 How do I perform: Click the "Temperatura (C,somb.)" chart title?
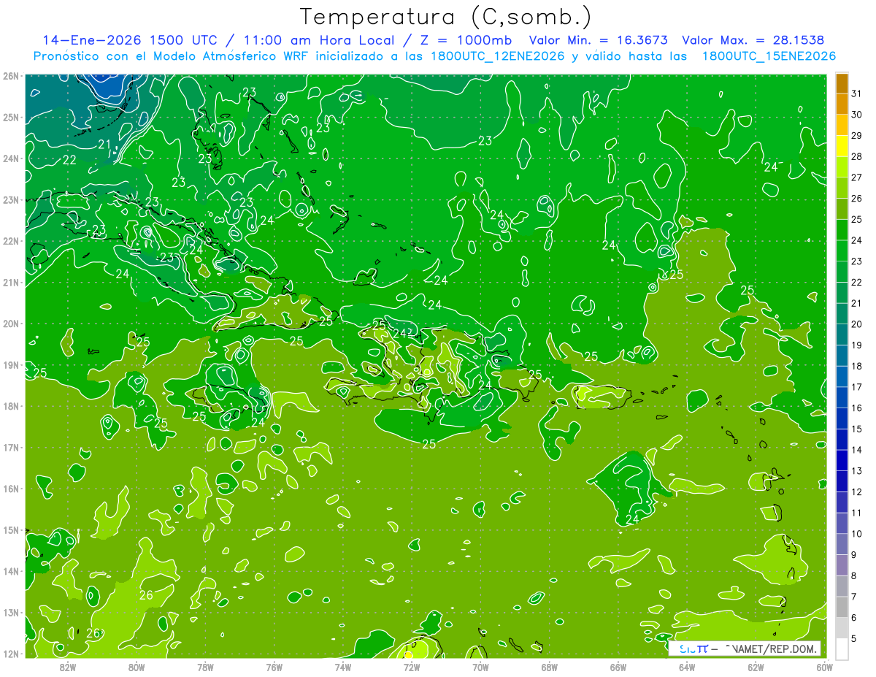click(x=445, y=17)
